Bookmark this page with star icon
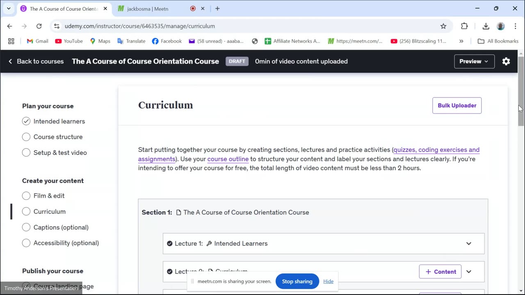 tap(443, 26)
